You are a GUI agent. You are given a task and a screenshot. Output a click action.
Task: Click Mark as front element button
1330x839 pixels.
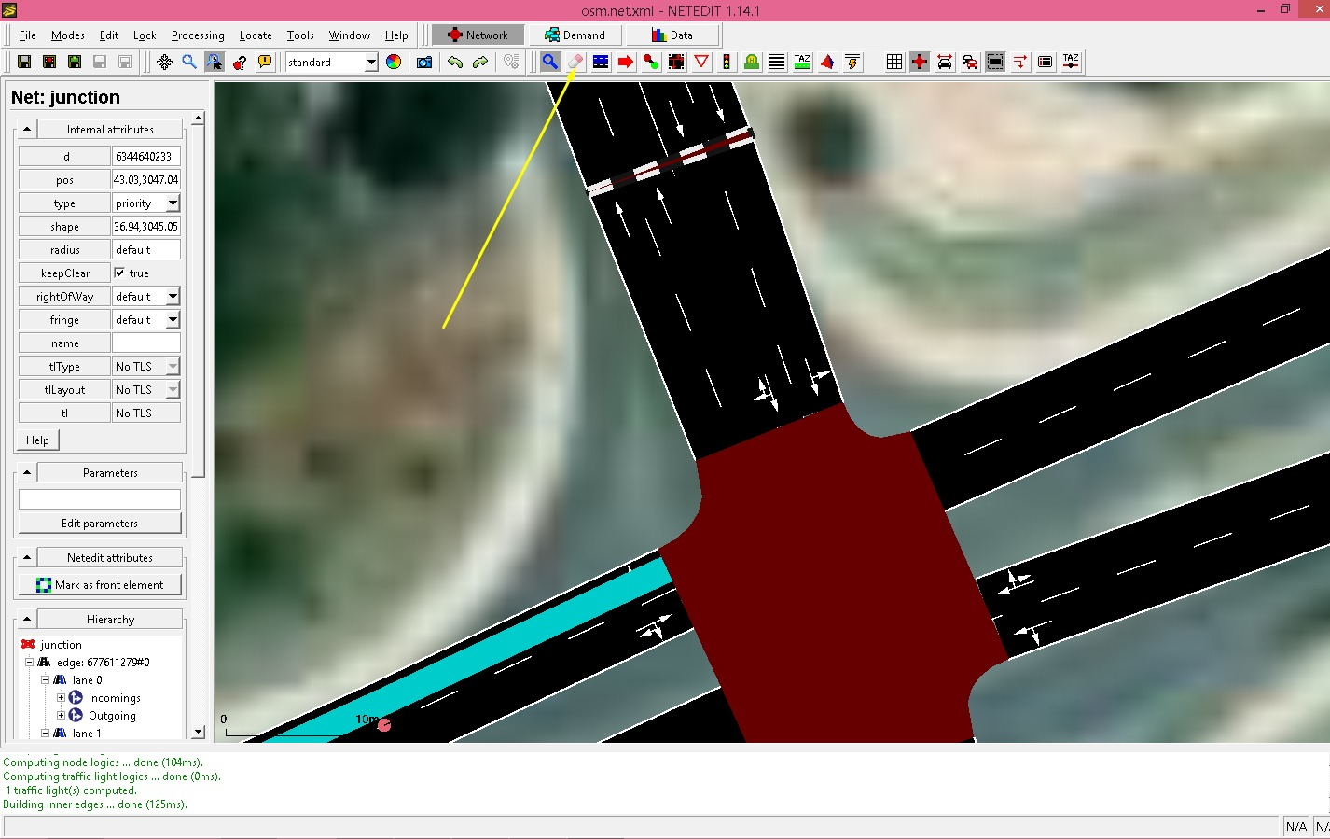click(100, 584)
